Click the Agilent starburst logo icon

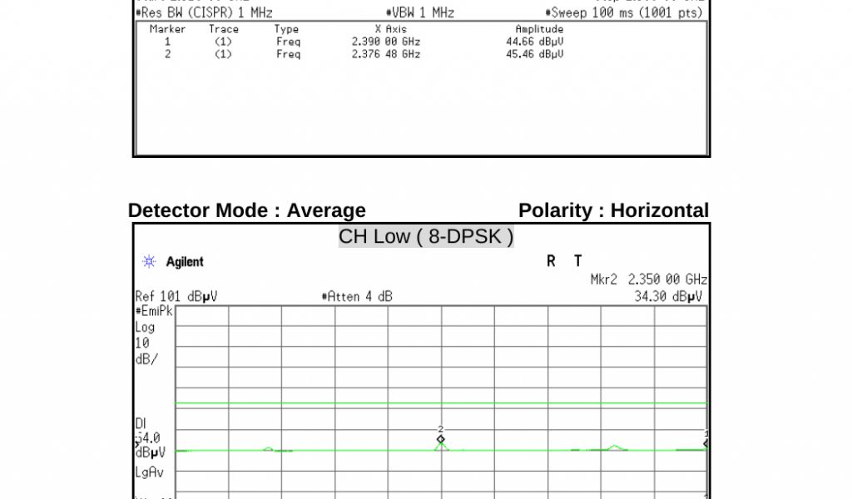click(149, 262)
